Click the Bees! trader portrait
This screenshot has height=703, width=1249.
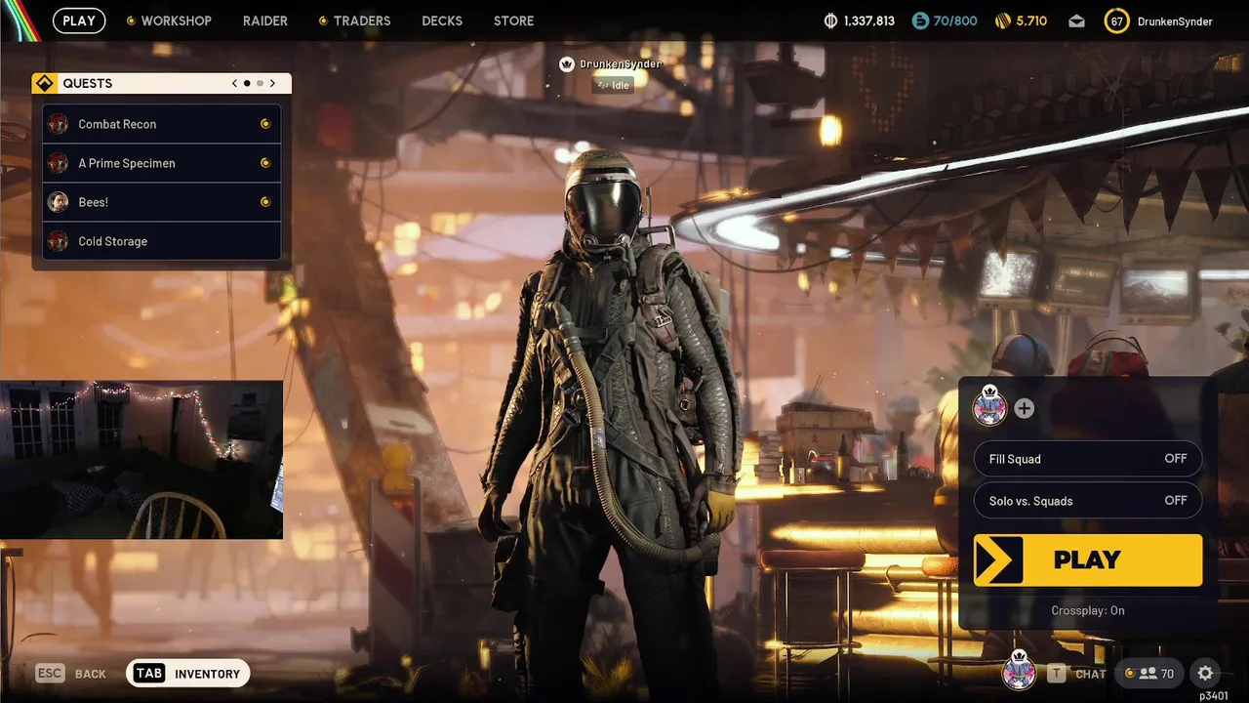point(59,202)
